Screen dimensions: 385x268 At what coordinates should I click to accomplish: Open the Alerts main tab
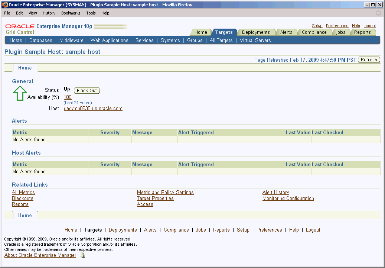click(x=286, y=32)
